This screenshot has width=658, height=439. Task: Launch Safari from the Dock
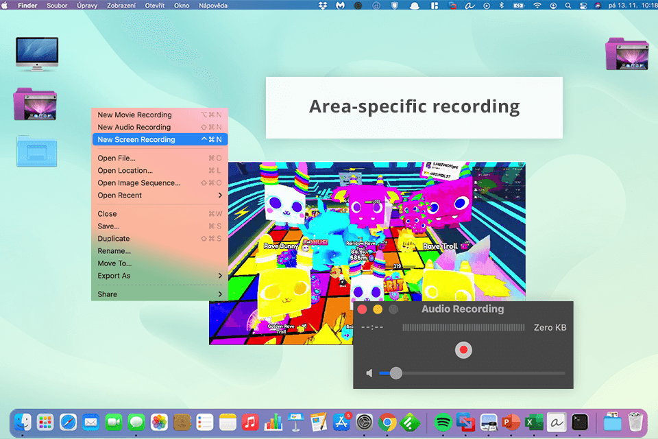pyautogui.click(x=68, y=423)
